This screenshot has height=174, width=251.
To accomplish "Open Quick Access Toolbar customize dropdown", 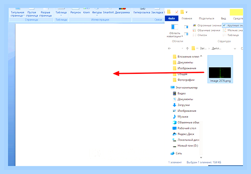I will (187, 12).
